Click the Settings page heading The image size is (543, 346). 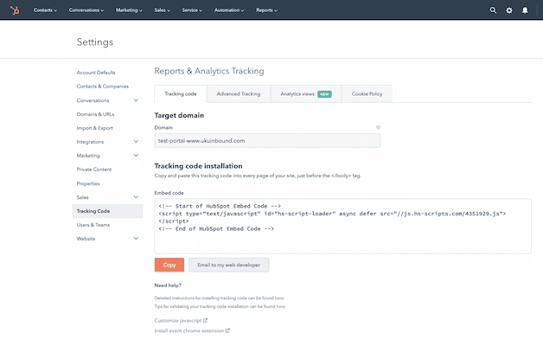pyautogui.click(x=95, y=42)
